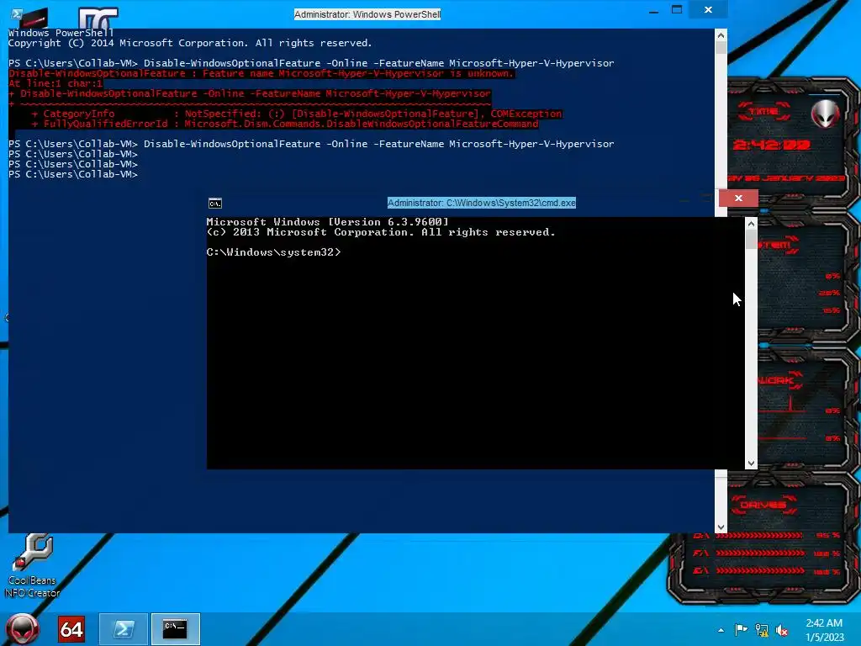Click the C:\Windows\system32> prompt line

[x=273, y=252]
